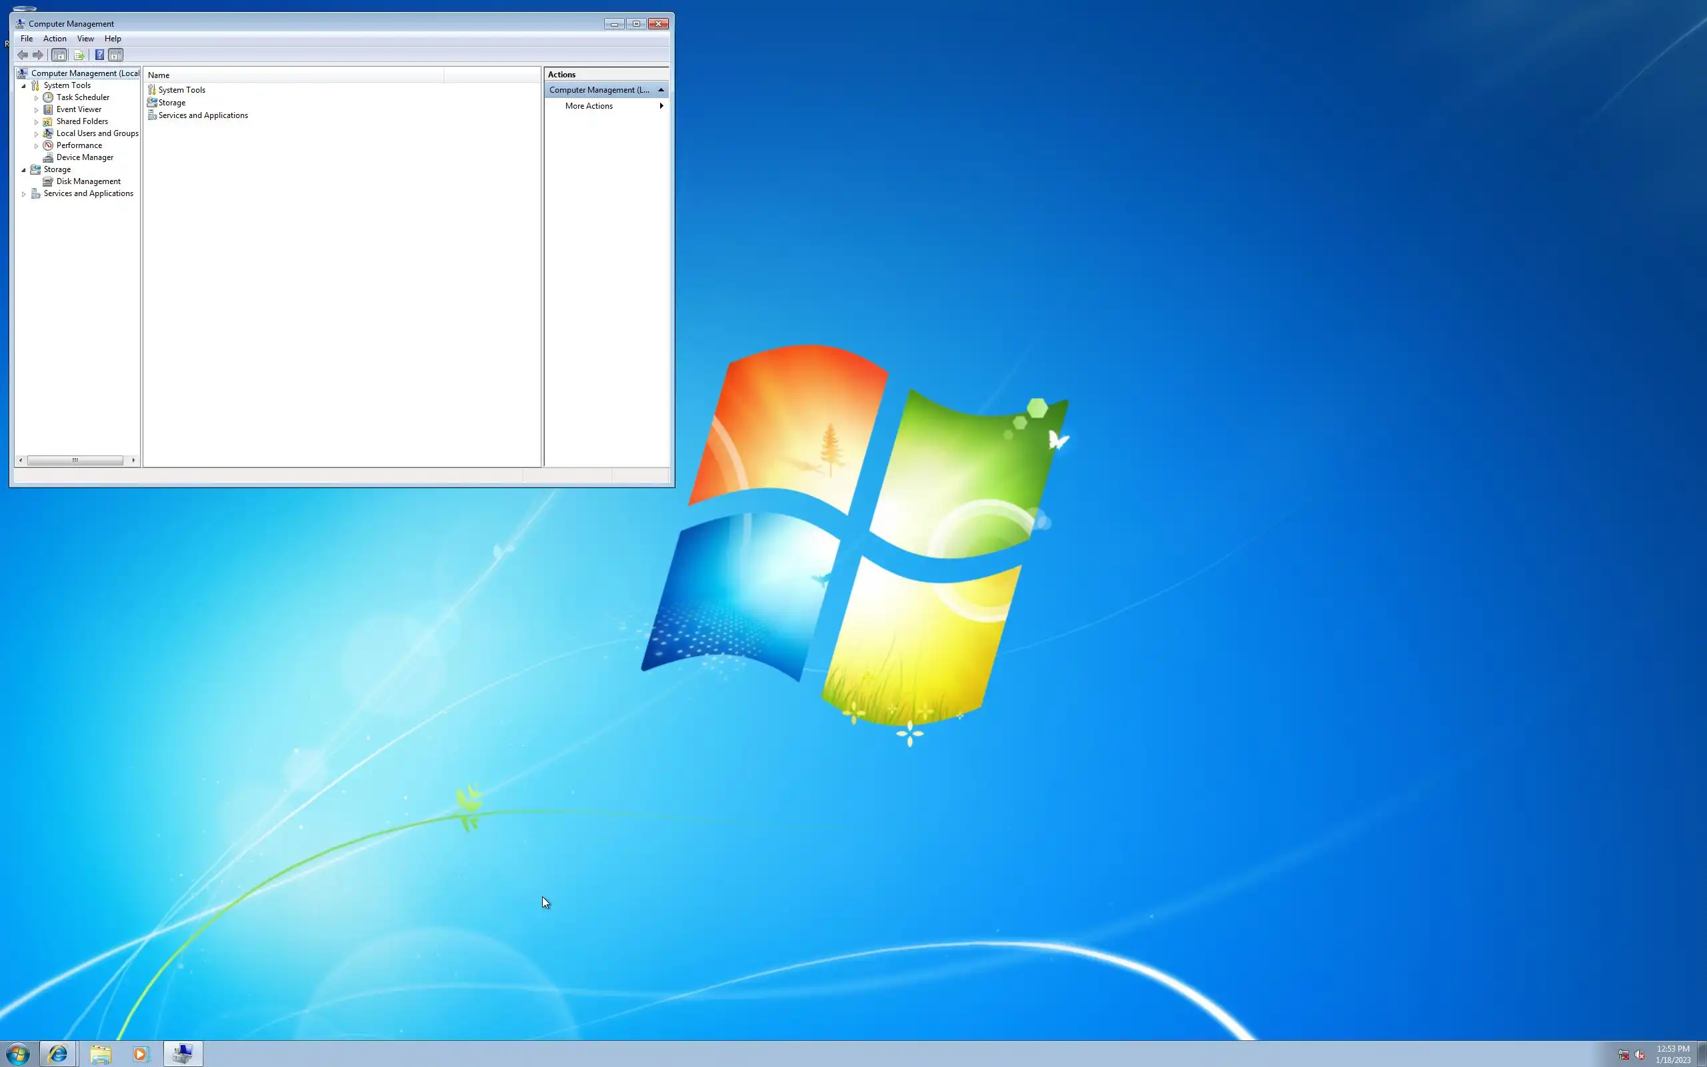Open Internet Explorer from the taskbar
The height and width of the screenshot is (1067, 1707).
58,1054
